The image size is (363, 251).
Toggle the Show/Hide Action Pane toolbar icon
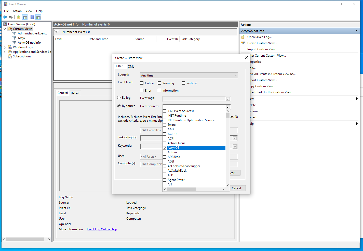click(38, 17)
